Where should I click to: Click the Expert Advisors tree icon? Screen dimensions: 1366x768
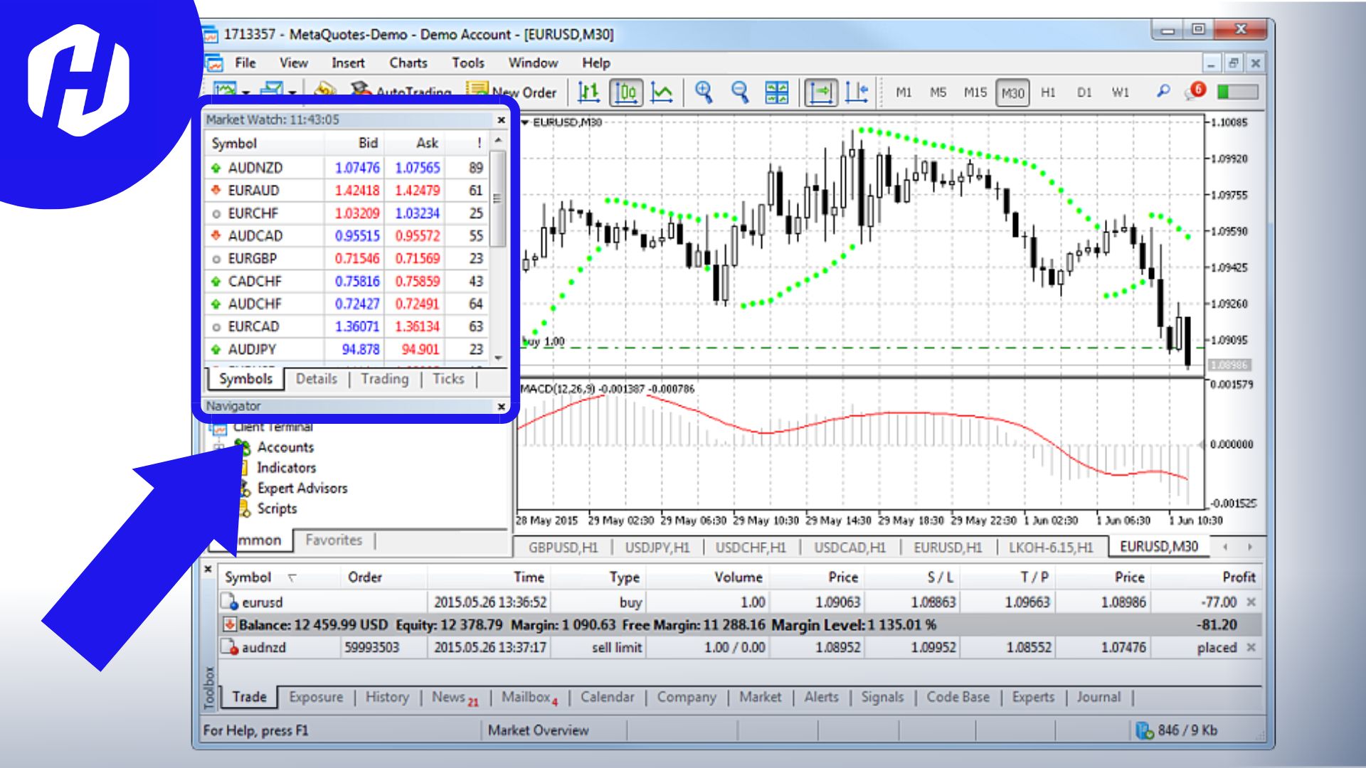point(244,488)
